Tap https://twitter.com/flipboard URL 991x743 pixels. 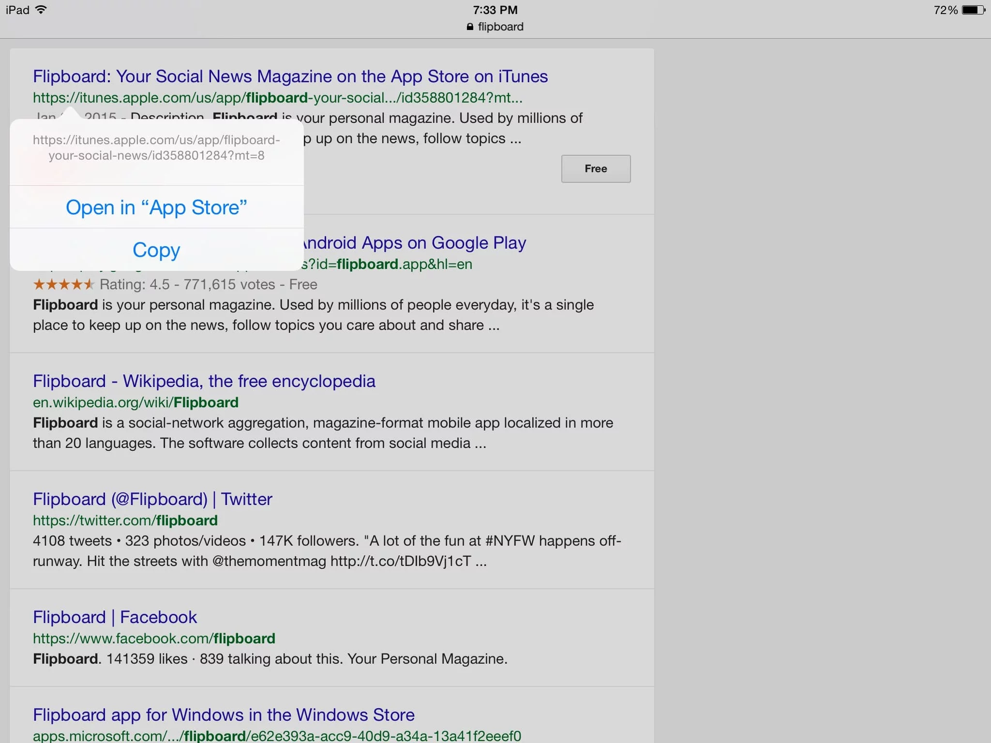(125, 520)
